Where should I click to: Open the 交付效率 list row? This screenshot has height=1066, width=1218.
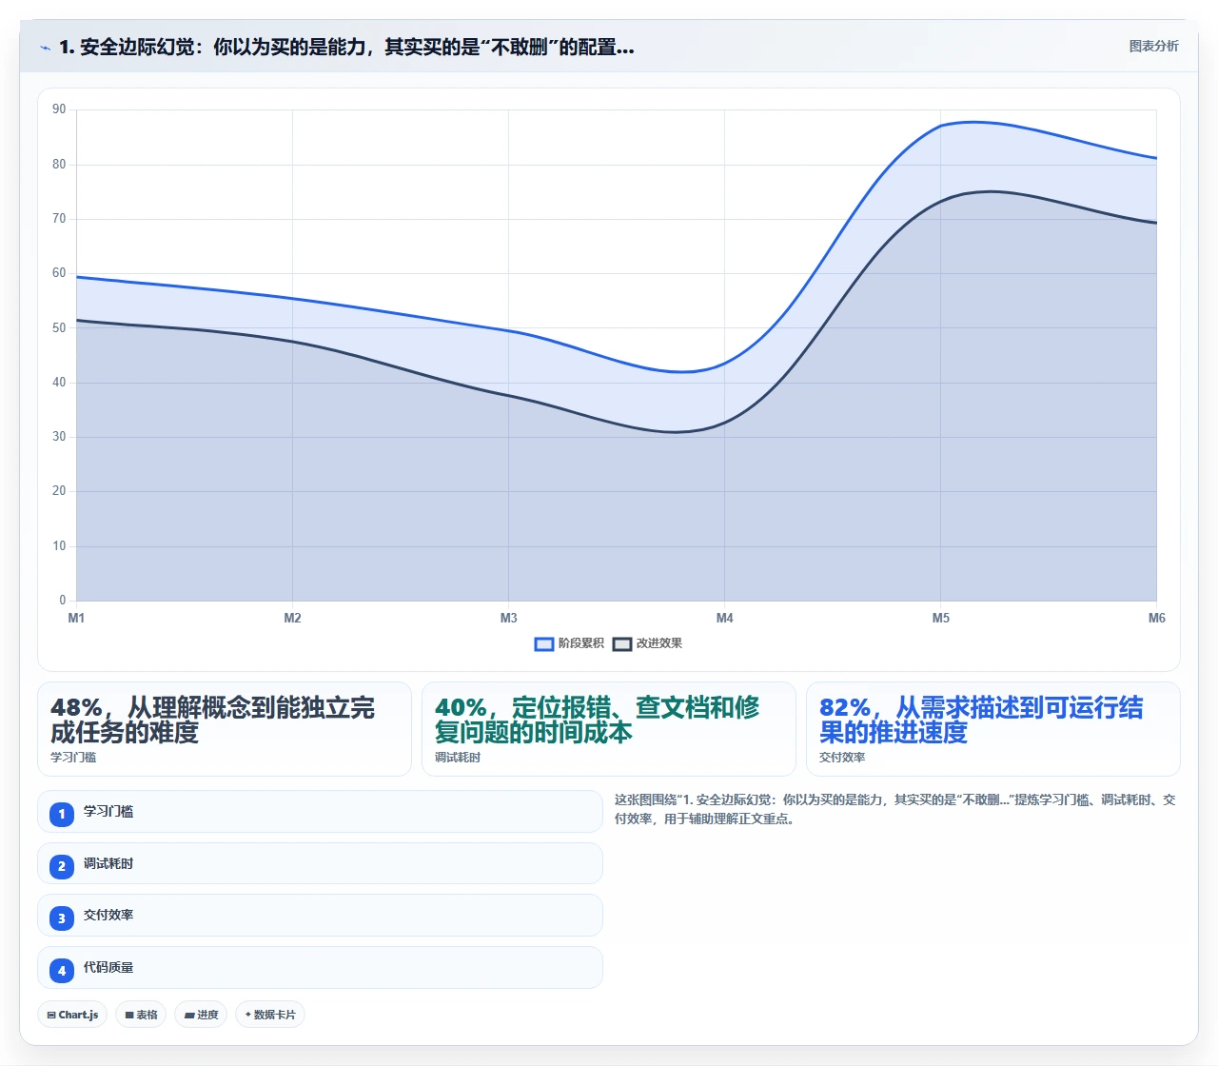pos(320,916)
